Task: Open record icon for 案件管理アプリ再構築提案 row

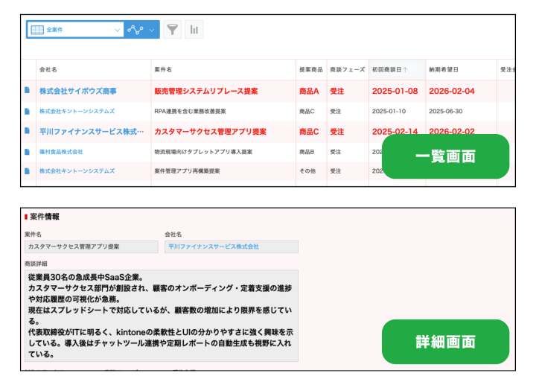Action: (28, 171)
